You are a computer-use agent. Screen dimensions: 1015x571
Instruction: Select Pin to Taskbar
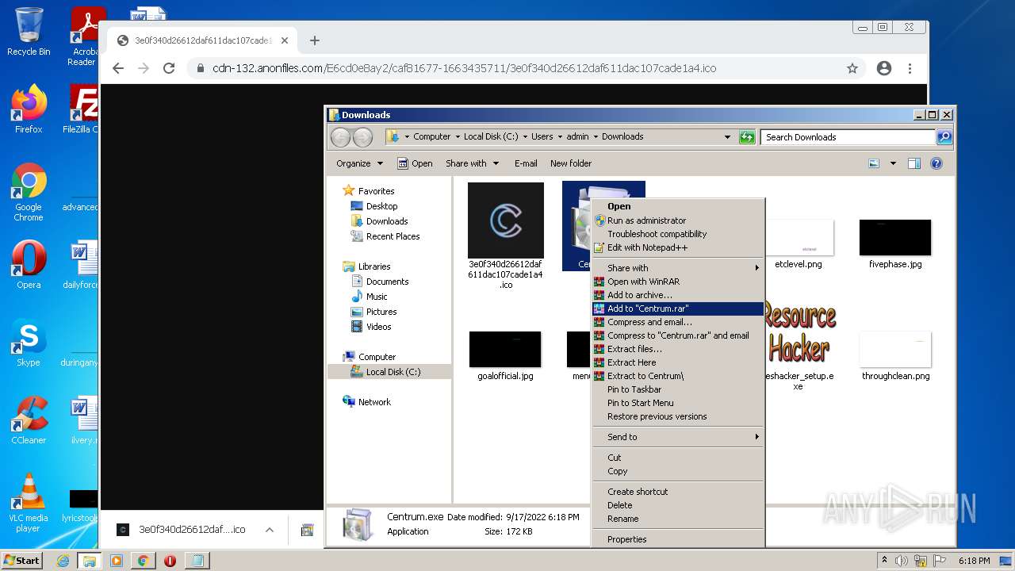(x=678, y=389)
